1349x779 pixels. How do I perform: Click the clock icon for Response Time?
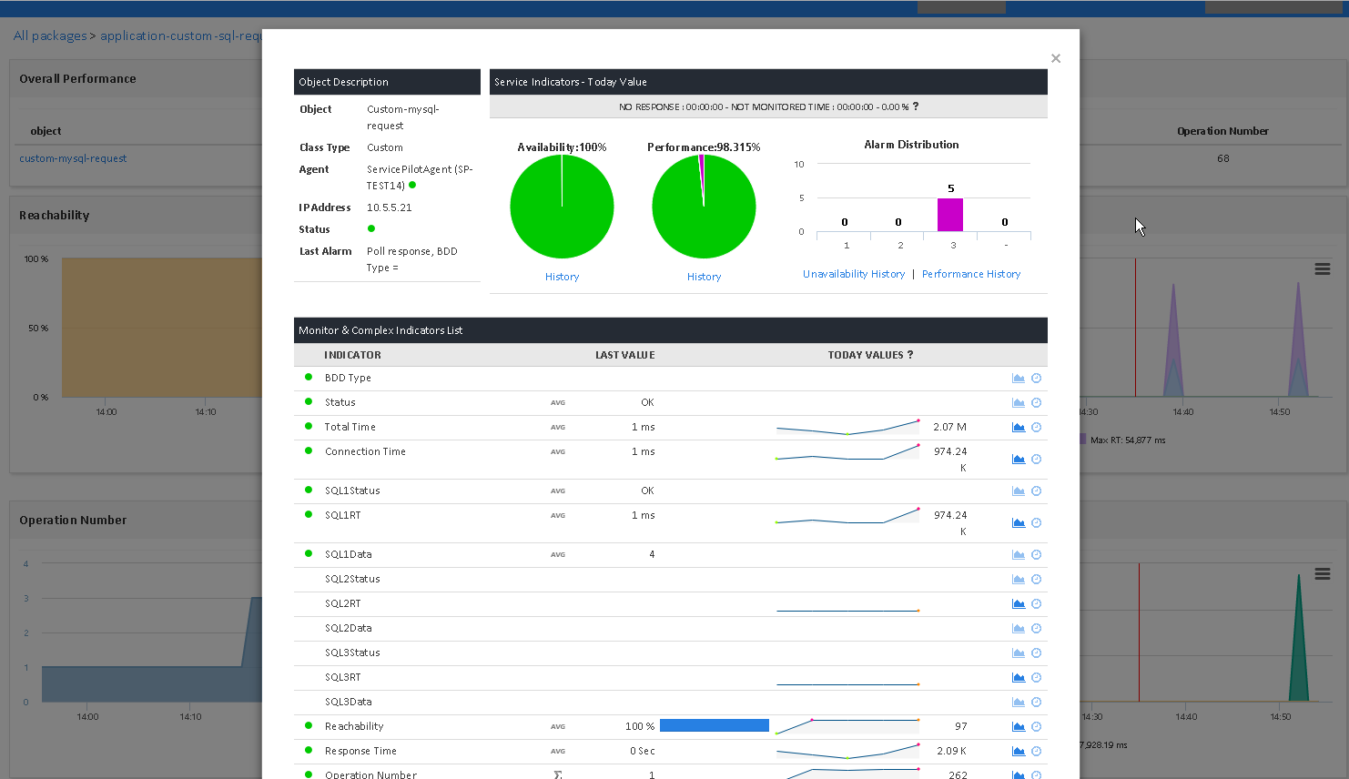point(1036,752)
